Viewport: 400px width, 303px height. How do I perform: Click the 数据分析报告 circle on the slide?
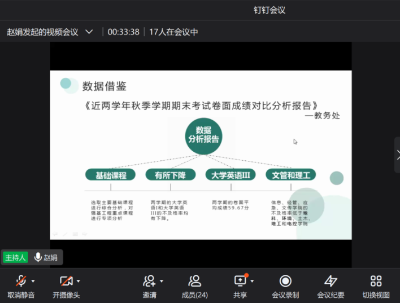(203, 135)
